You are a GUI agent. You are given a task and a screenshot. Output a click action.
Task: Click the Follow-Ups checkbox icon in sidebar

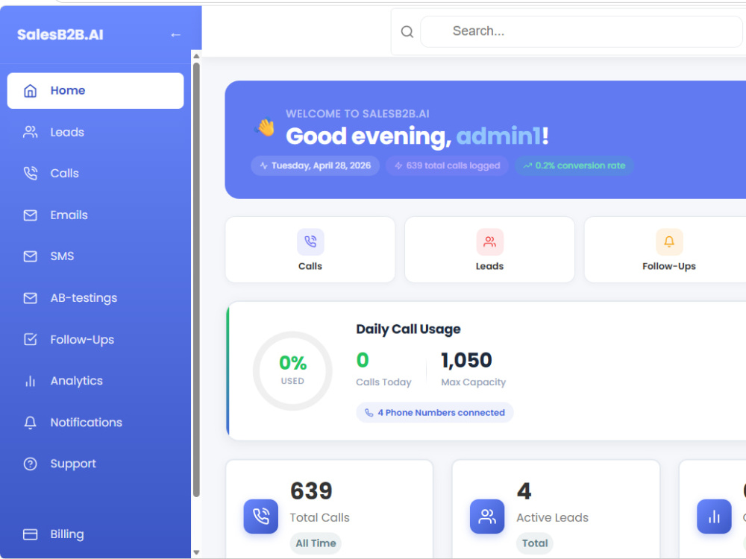[30, 339]
